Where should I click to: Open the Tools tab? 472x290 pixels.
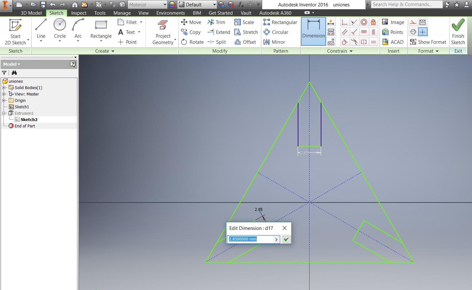click(100, 13)
